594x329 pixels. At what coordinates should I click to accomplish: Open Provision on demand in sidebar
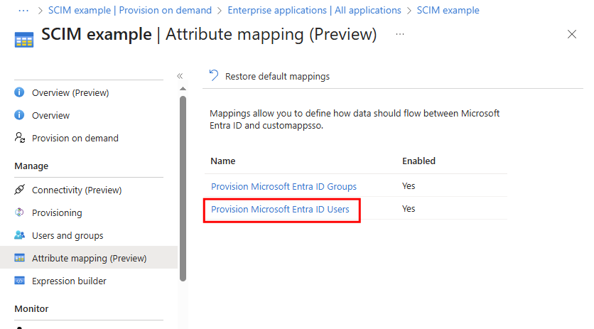75,139
